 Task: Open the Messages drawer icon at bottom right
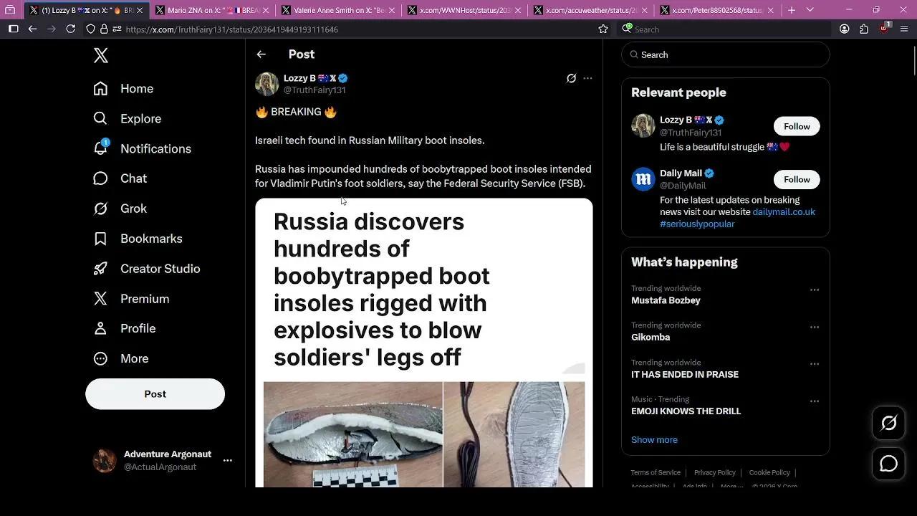click(888, 464)
